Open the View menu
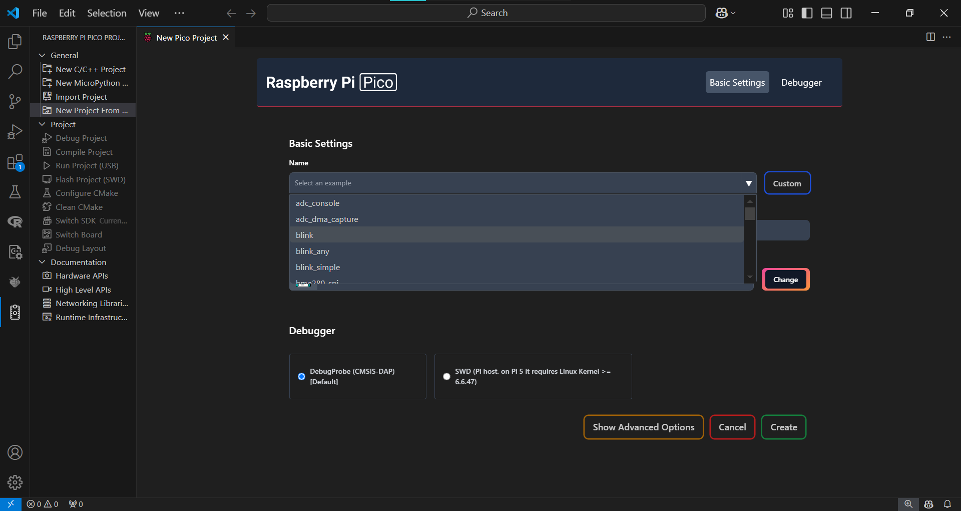 149,13
